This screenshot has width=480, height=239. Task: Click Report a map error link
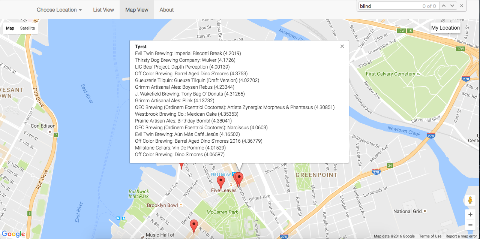tap(461, 236)
